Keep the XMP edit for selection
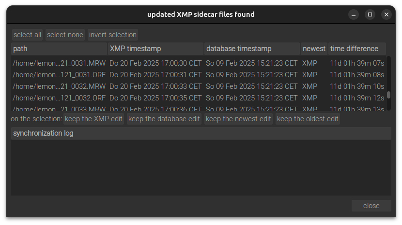 tap(93, 119)
